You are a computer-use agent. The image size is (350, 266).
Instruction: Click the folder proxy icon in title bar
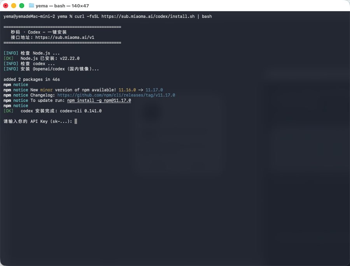(31, 5)
